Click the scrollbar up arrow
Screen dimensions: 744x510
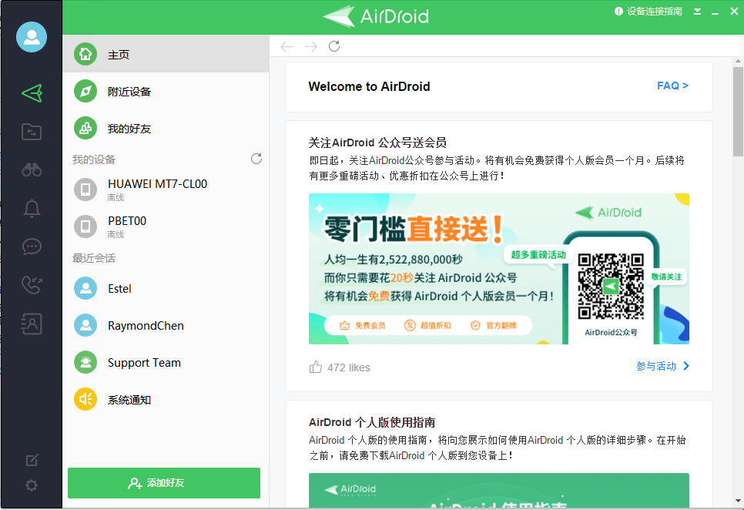[738, 61]
